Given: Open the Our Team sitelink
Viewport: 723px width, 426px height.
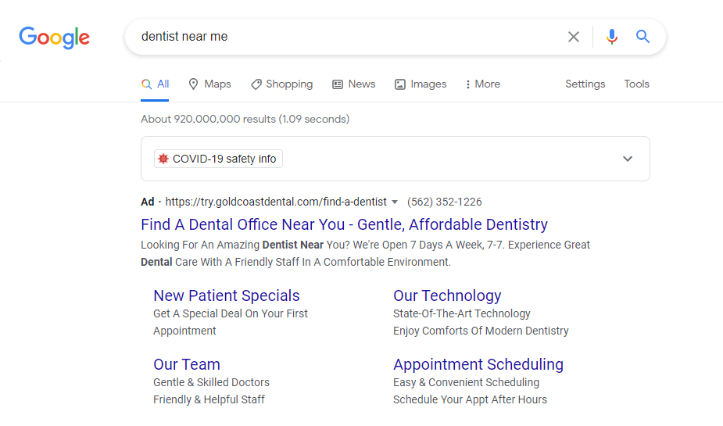Looking at the screenshot, I should pos(187,364).
